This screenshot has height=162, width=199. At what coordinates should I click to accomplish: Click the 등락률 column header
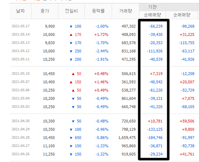point(98,11)
